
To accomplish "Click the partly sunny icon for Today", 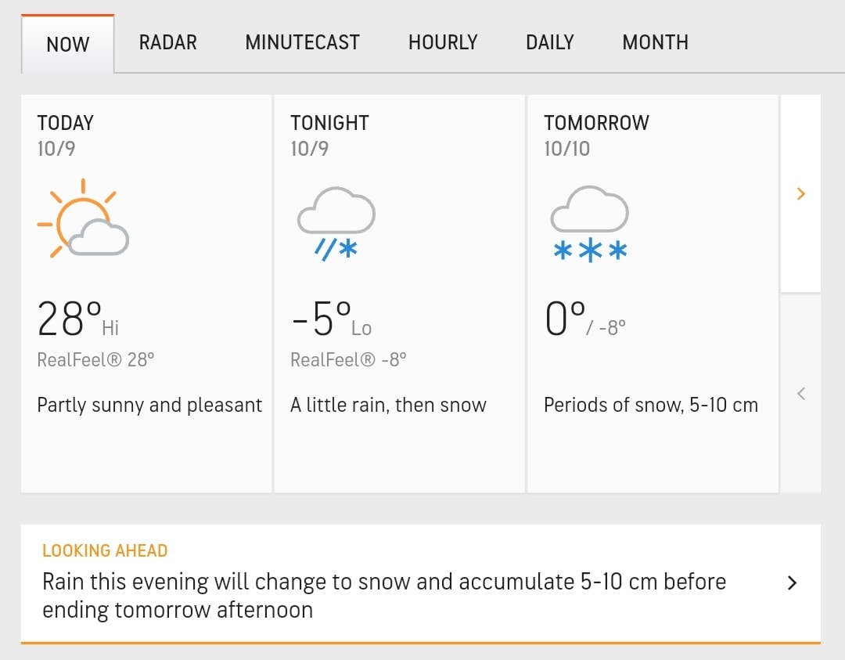I will coord(83,218).
